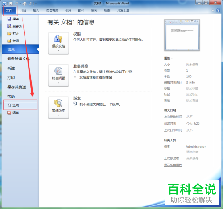Click 退出 with the red X icon
The height and width of the screenshot is (209, 223).
[x=13, y=113]
